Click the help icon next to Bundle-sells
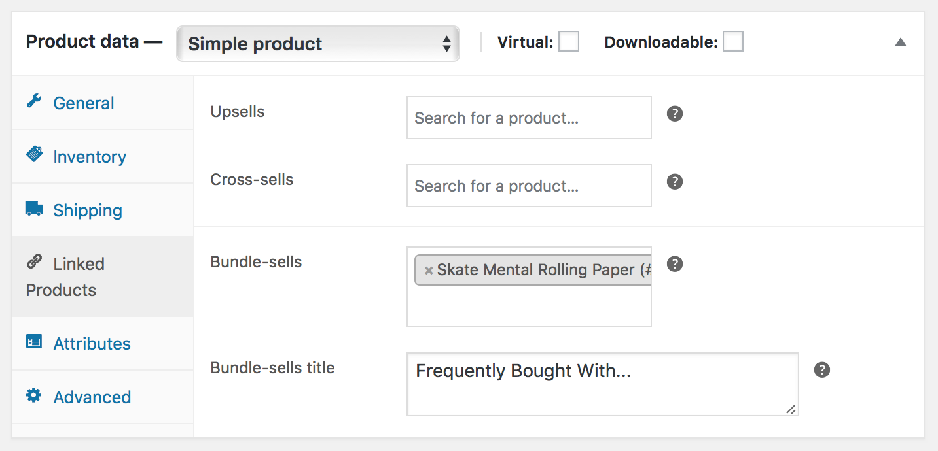This screenshot has width=938, height=451. tap(675, 264)
